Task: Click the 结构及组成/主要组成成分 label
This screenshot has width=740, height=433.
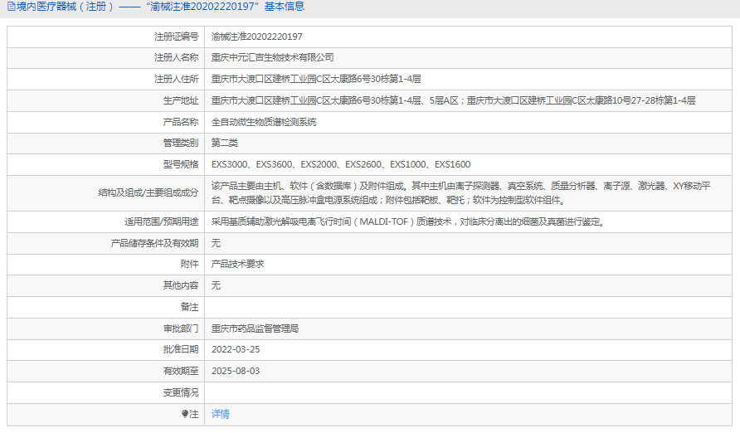Action: (x=148, y=193)
